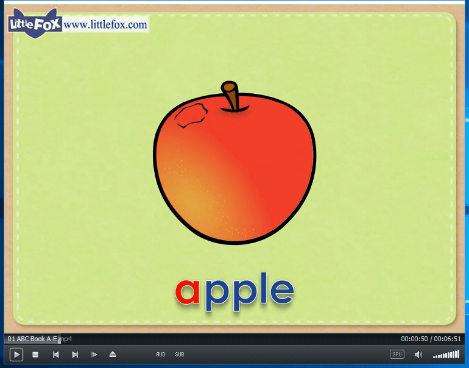Click the eject/open file icon

113,355
